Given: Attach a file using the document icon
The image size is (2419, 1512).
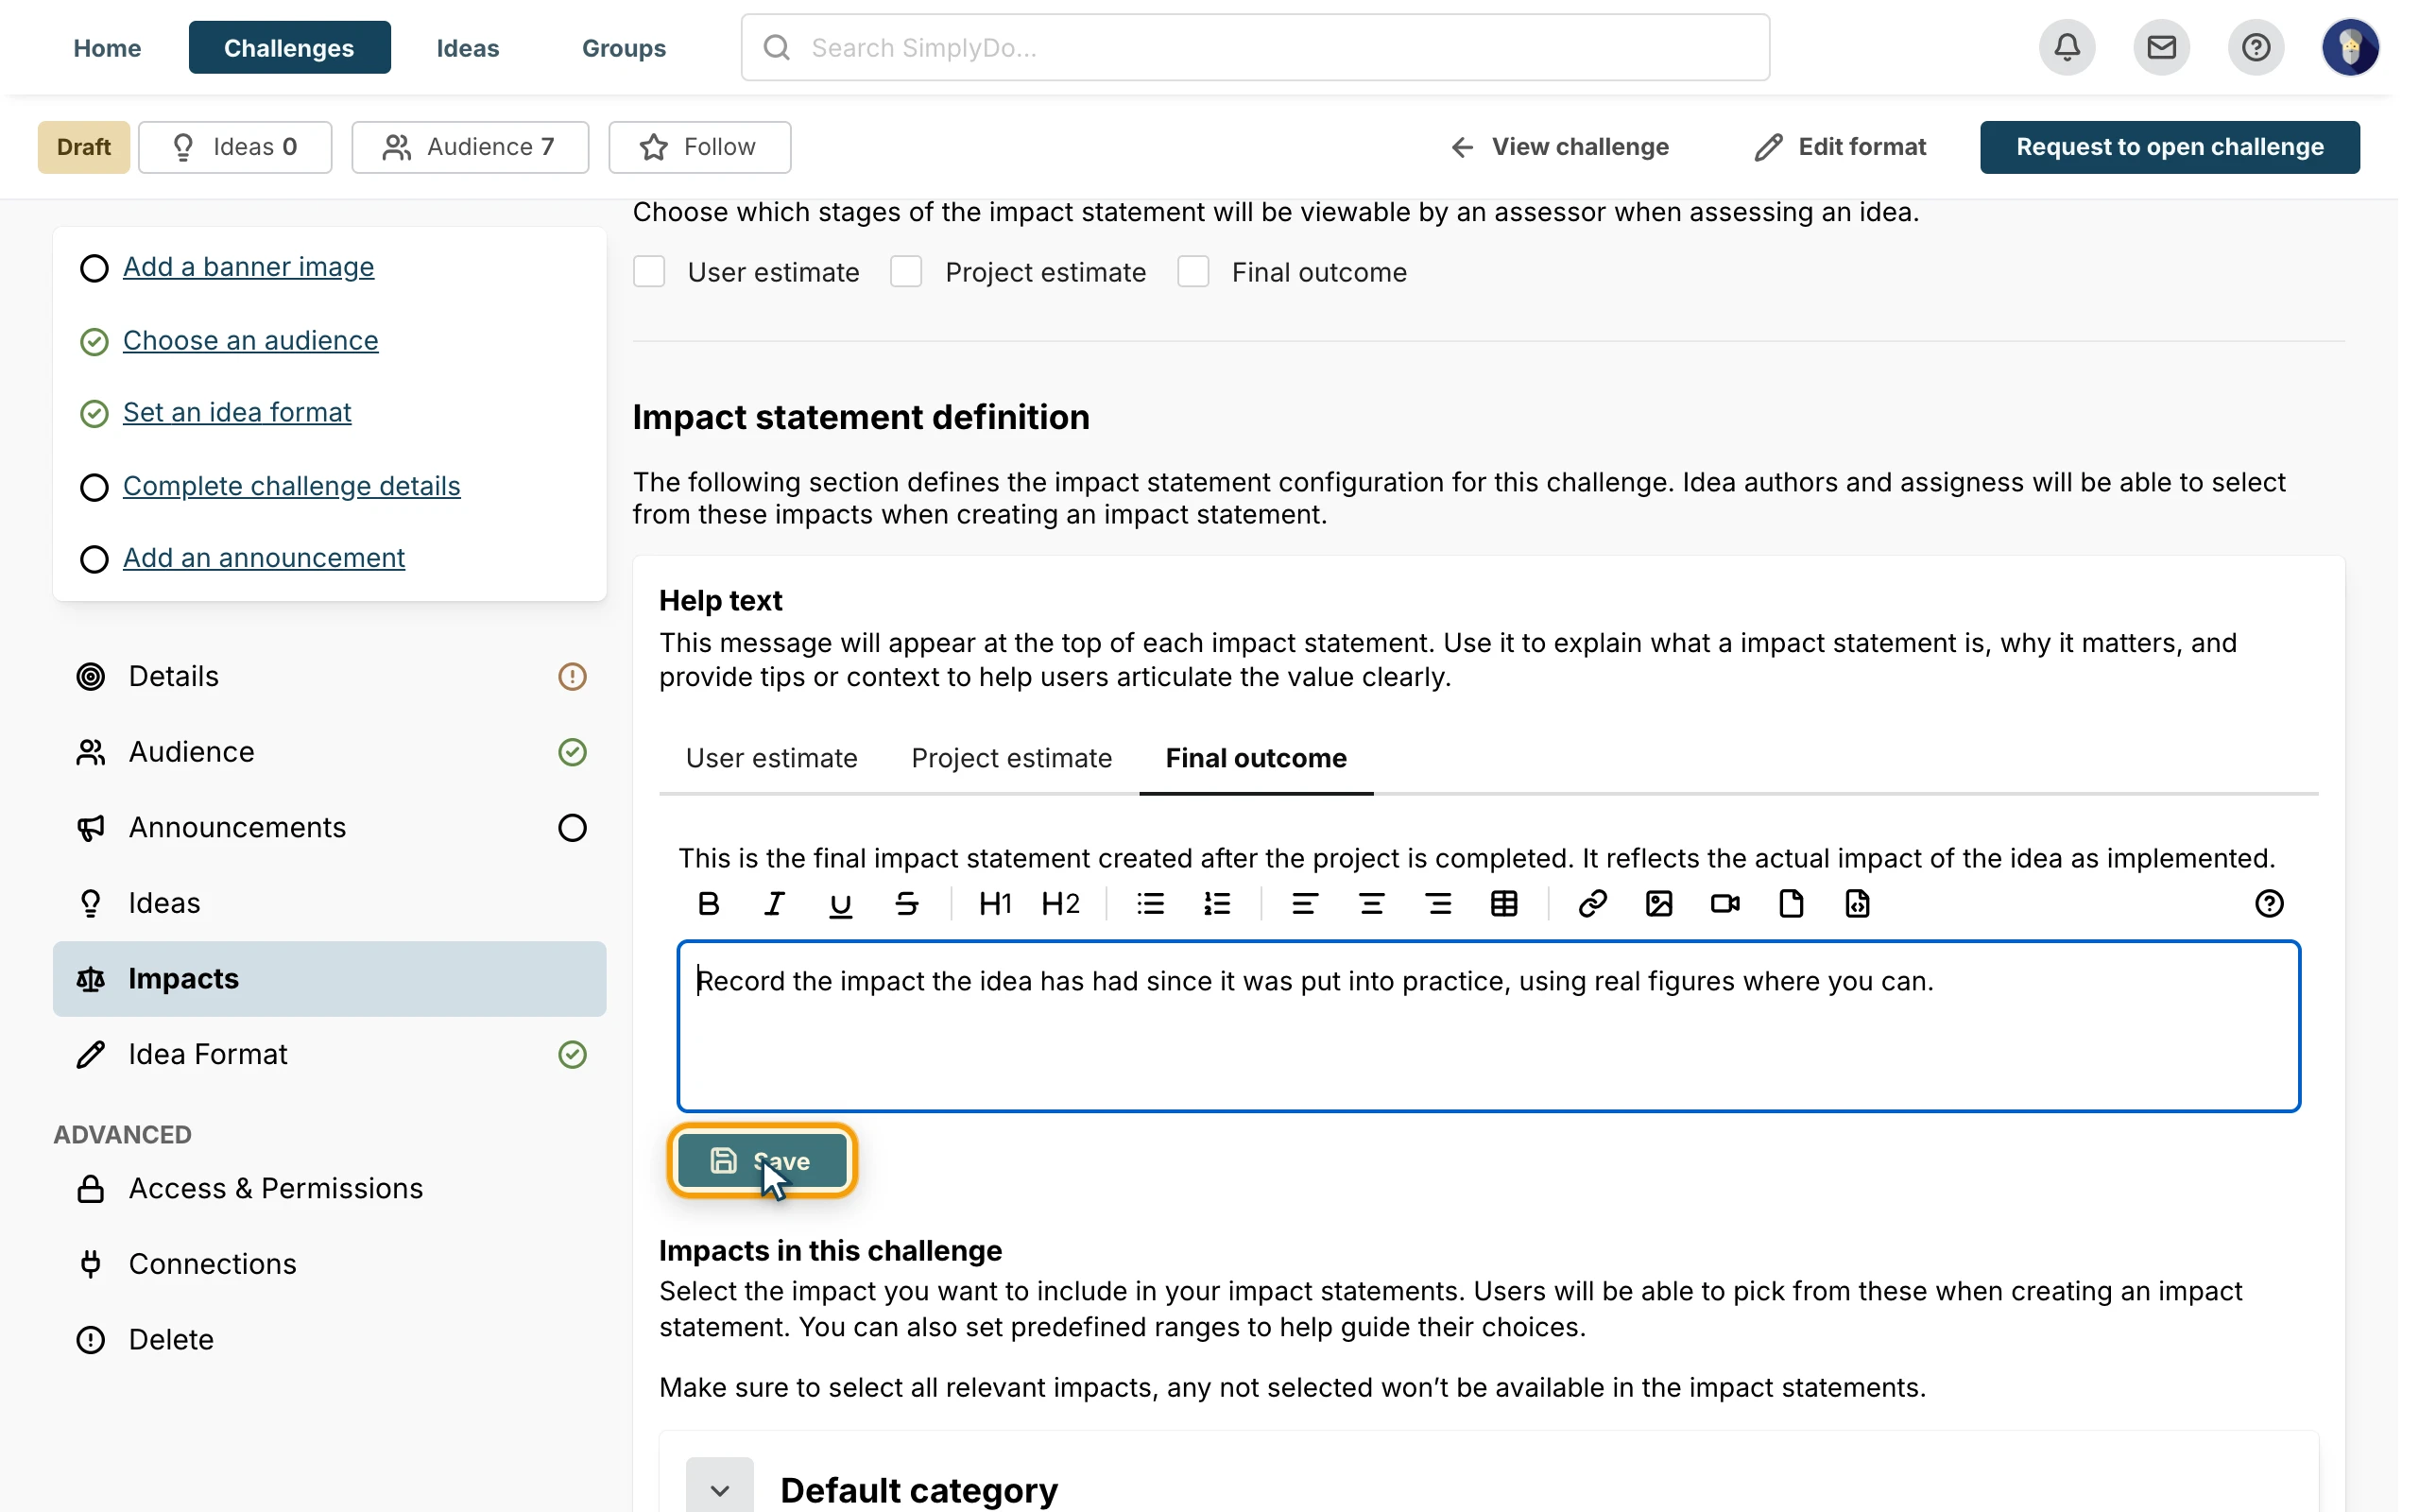Looking at the screenshot, I should pos(1792,904).
